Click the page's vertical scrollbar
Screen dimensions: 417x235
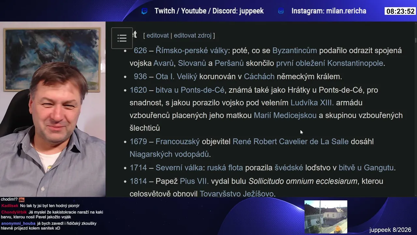point(415,109)
